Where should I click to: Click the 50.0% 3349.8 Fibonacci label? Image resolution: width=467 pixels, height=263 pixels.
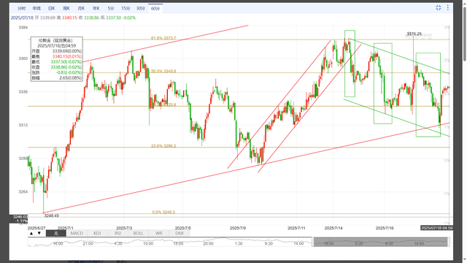(x=163, y=72)
